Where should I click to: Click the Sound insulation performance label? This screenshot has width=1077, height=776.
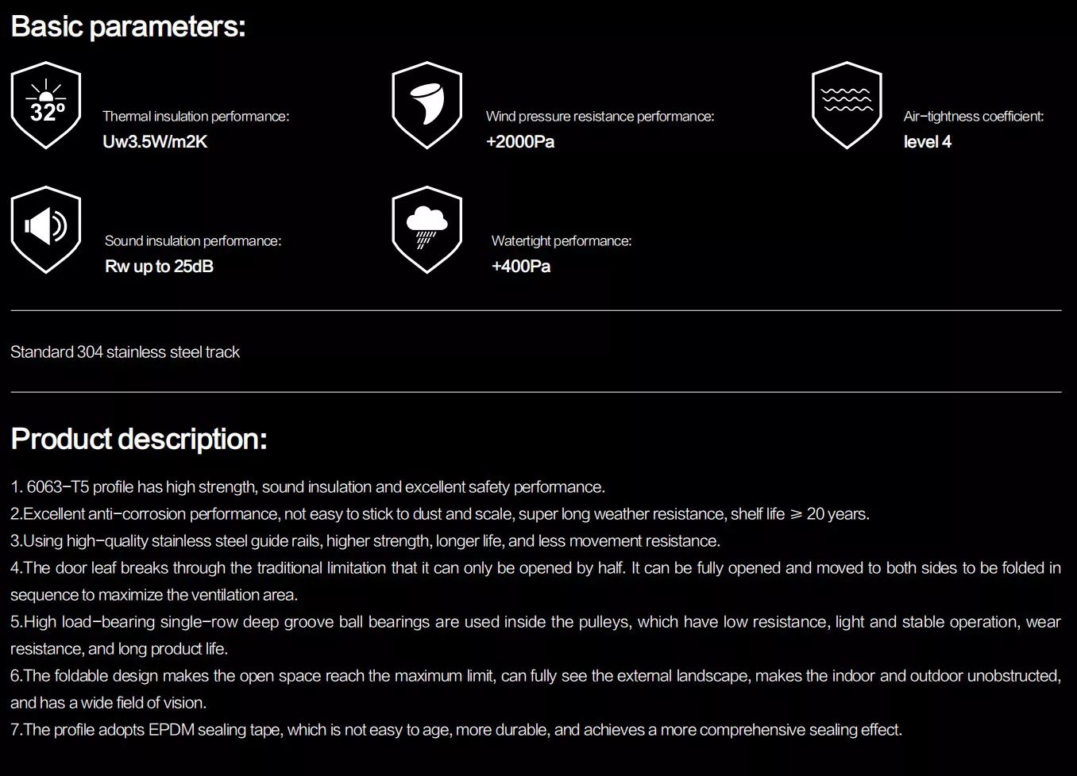click(193, 241)
